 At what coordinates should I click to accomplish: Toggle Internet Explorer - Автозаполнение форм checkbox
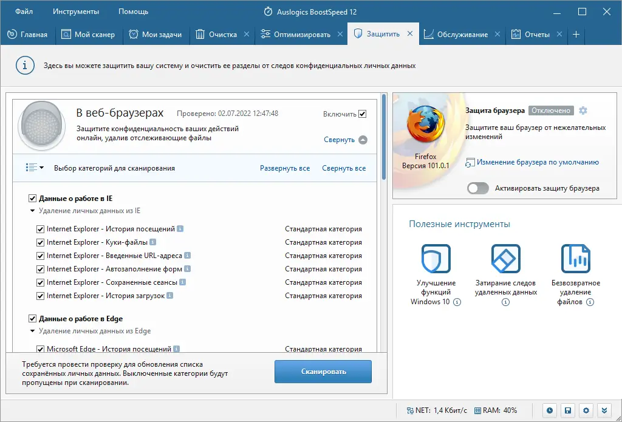[40, 270]
